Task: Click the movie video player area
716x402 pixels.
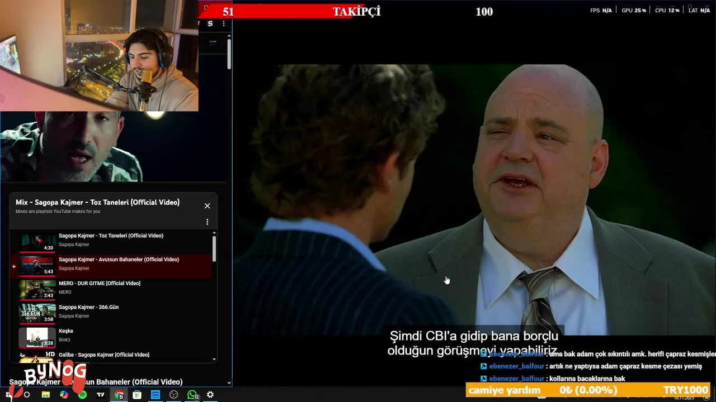Action: point(474,200)
